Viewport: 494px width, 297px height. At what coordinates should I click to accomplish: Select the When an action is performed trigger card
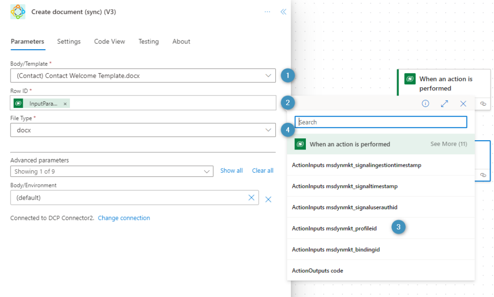444,82
